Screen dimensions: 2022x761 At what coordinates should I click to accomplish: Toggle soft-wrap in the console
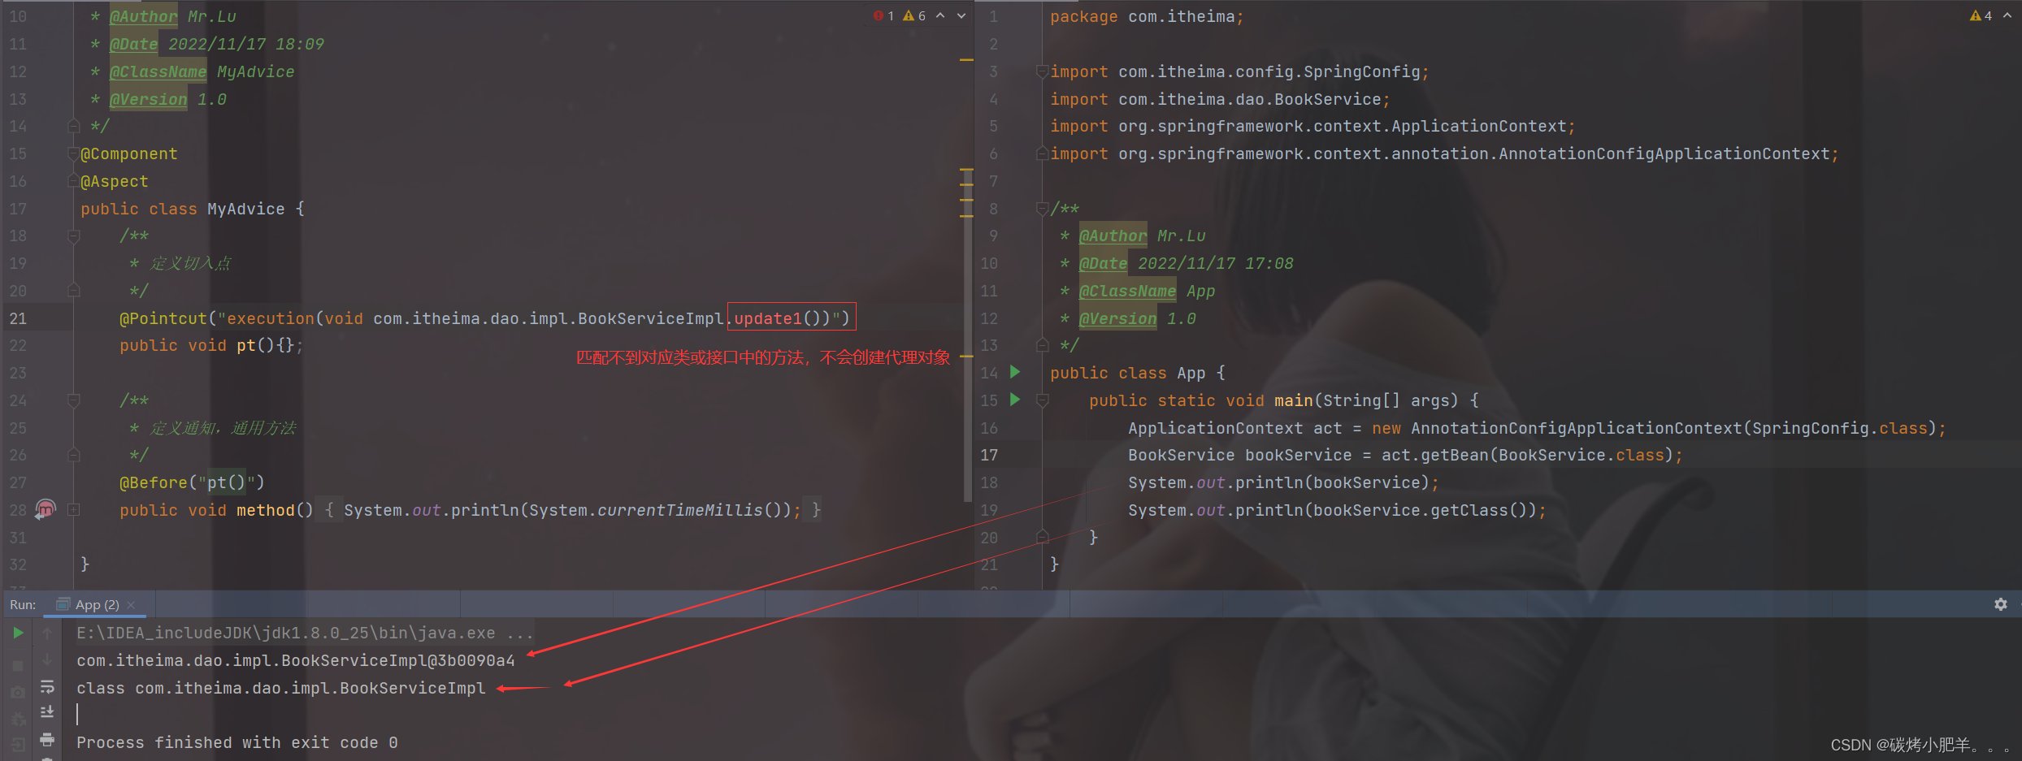click(47, 687)
